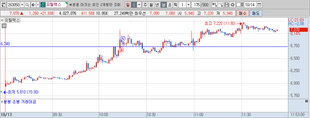Click the data table grid icon
Viewport: 310px width, 118px height.
pyautogui.click(x=4, y=25)
